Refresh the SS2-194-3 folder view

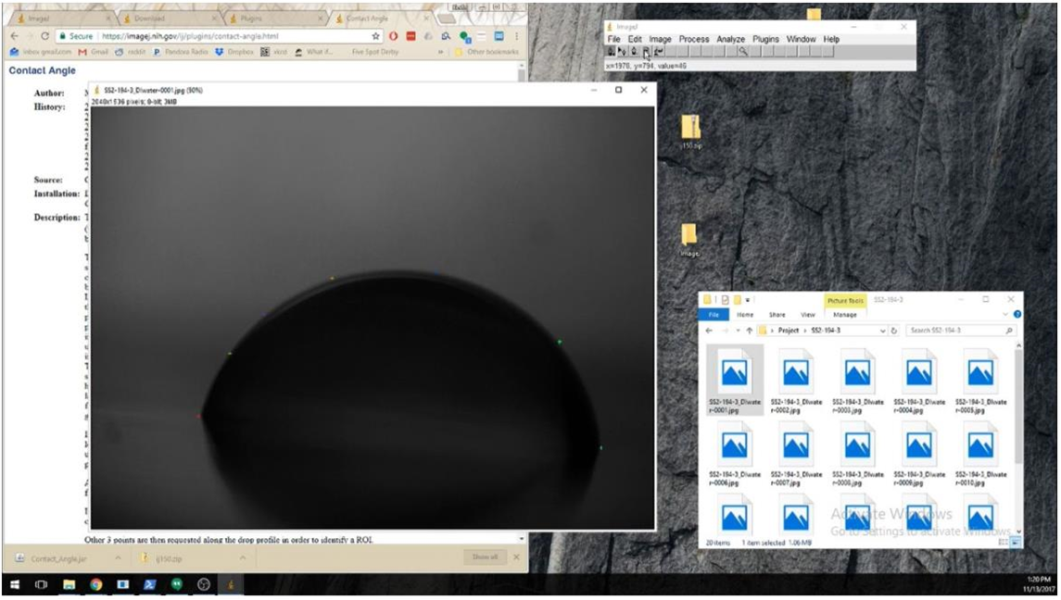tap(894, 331)
